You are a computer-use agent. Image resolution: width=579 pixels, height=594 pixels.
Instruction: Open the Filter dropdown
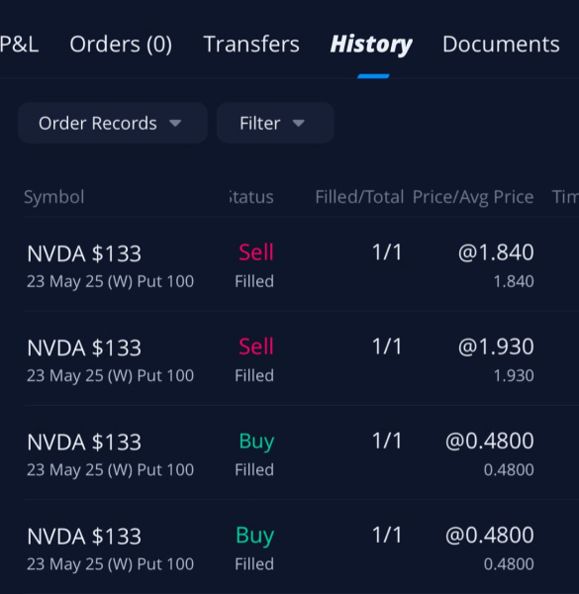pyautogui.click(x=275, y=123)
